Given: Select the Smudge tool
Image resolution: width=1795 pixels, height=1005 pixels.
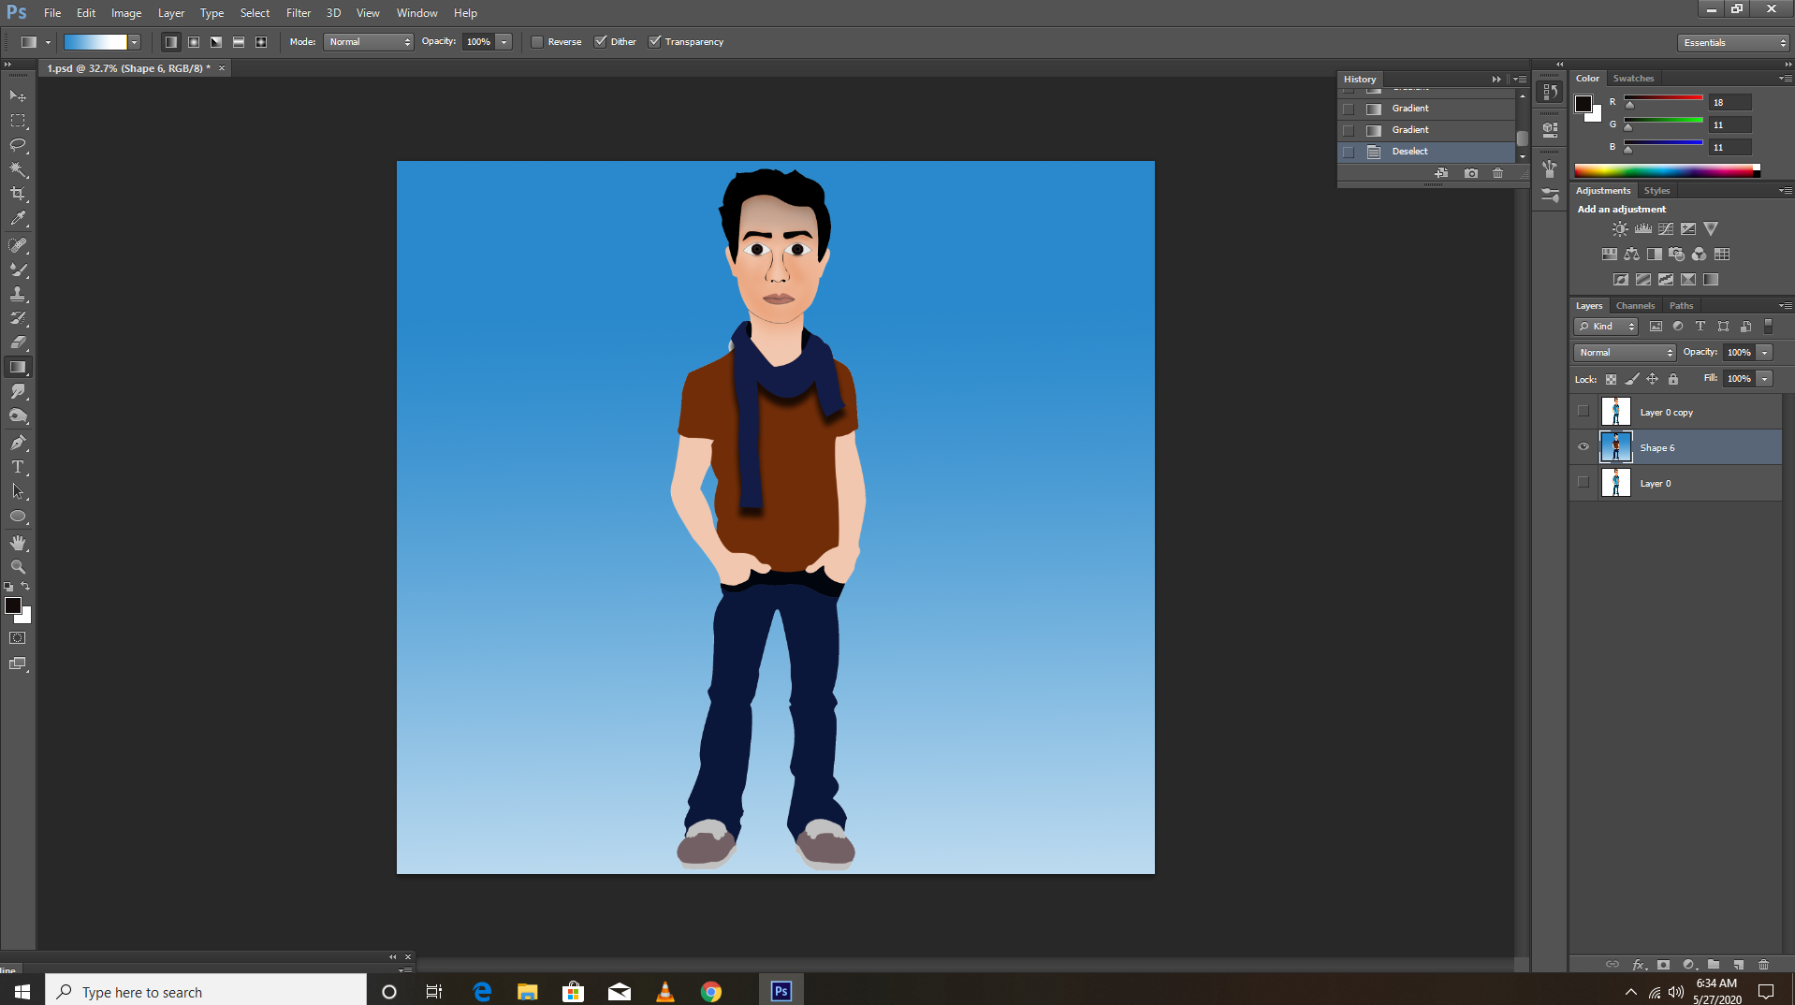Looking at the screenshot, I should pos(18,391).
